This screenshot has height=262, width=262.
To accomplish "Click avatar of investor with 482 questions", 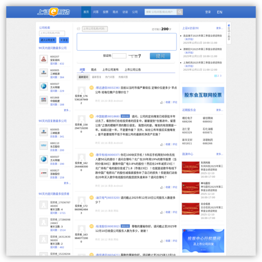I will coord(43,239).
